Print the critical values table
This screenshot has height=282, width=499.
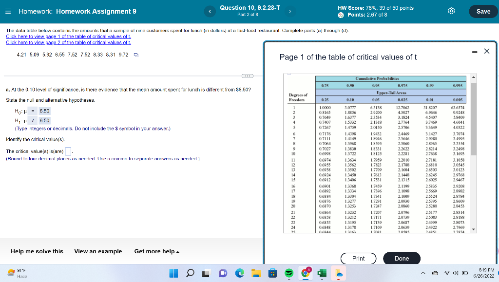pos(359,259)
